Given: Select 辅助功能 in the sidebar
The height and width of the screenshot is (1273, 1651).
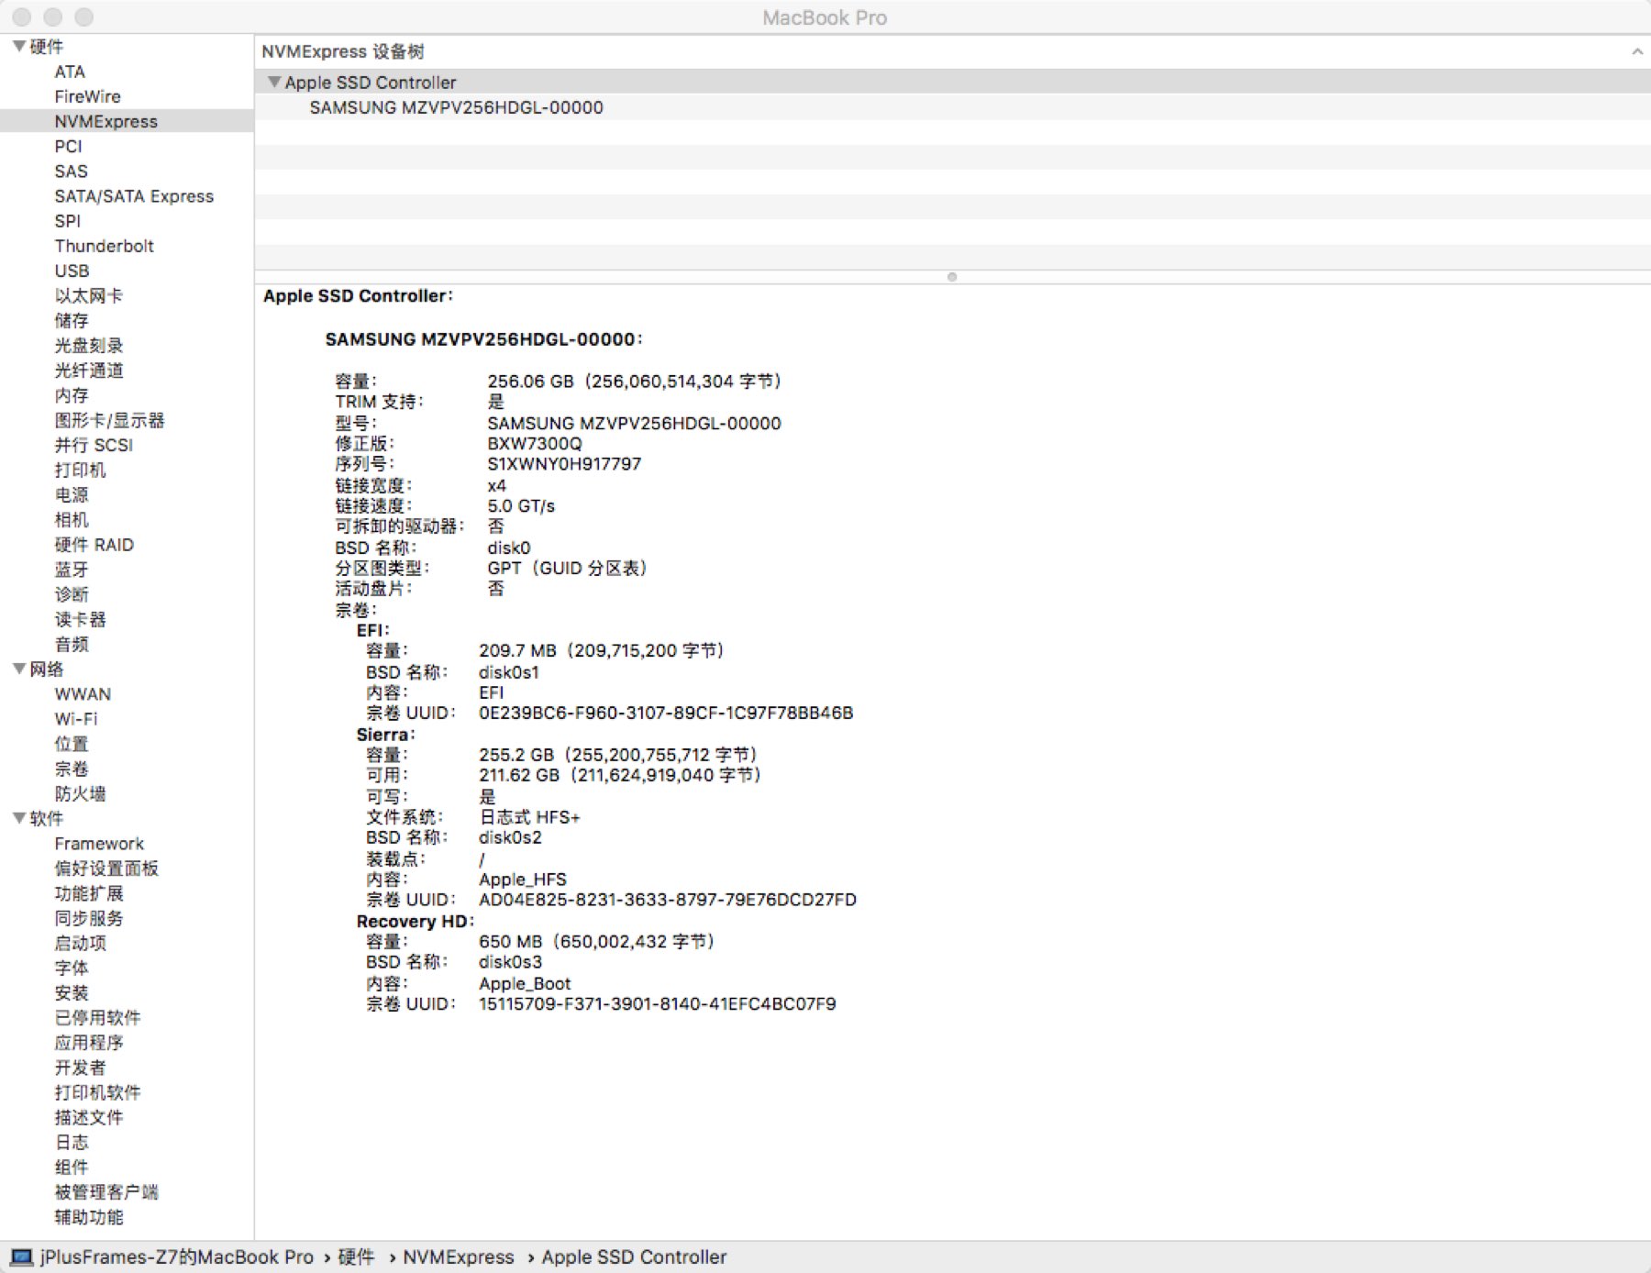Looking at the screenshot, I should (88, 1217).
